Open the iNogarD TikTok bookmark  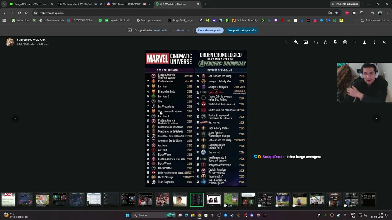click(182, 20)
